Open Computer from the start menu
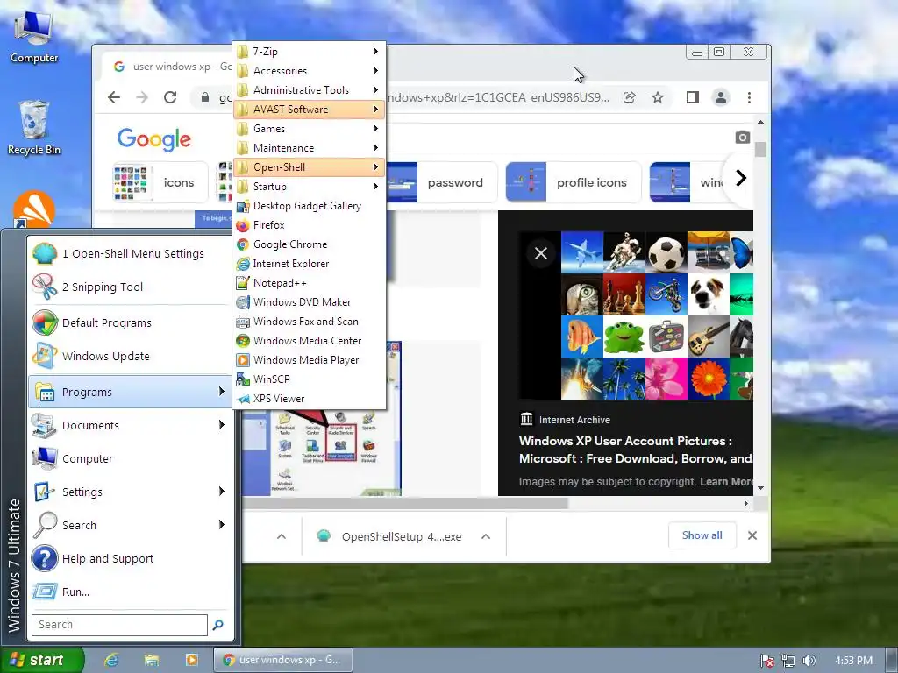The image size is (898, 673). (x=130, y=458)
